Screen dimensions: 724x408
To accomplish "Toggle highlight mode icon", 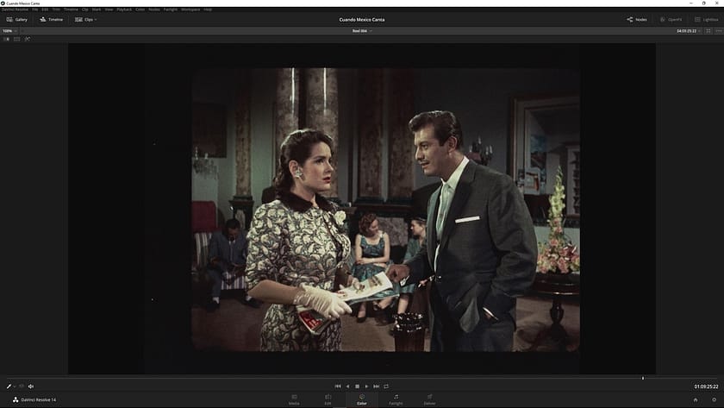I will click(28, 40).
